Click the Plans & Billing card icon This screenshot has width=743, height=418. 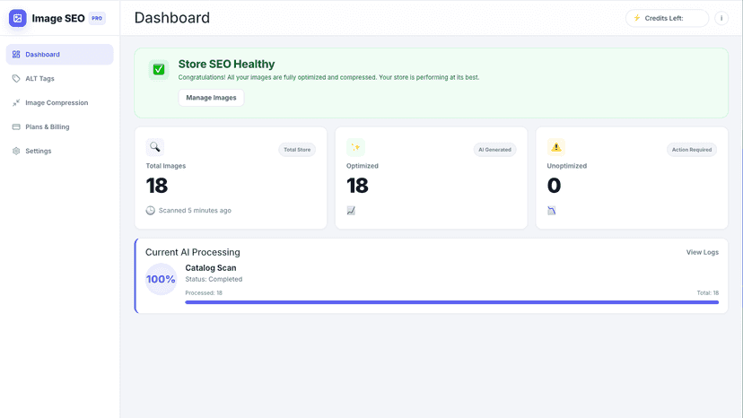point(16,127)
